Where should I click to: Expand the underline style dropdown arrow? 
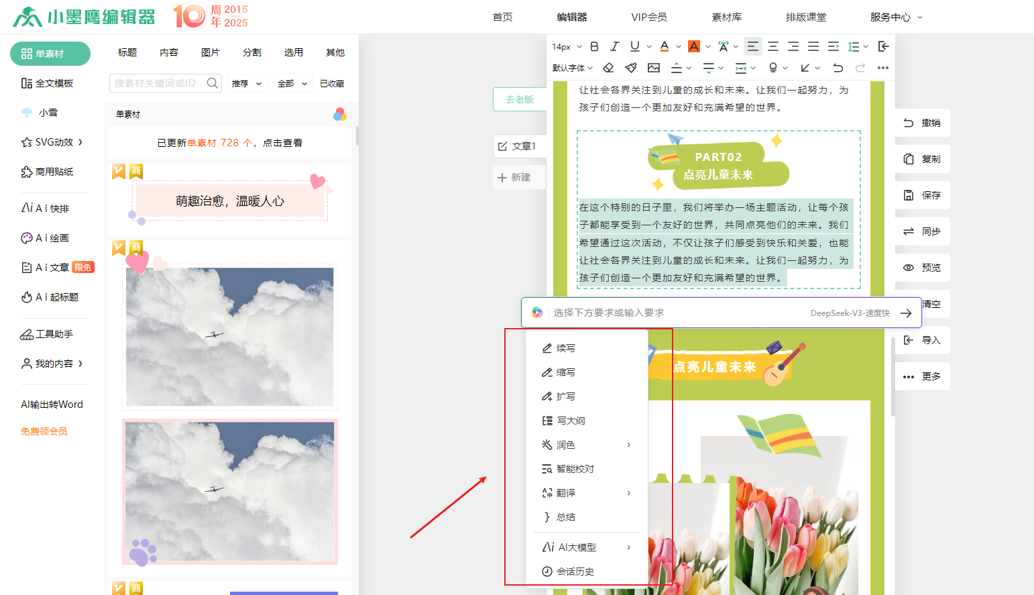click(x=648, y=47)
